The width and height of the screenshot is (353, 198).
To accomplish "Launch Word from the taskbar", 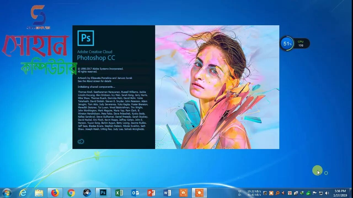I will [x=167, y=193].
